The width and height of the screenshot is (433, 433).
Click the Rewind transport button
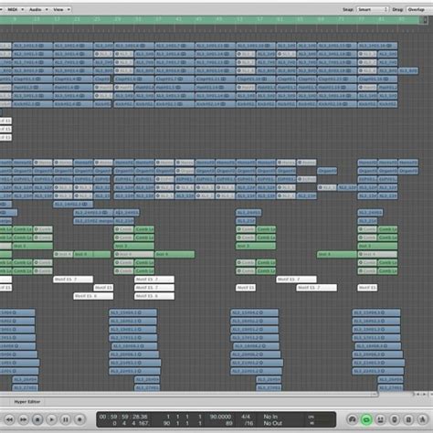tap(9, 419)
